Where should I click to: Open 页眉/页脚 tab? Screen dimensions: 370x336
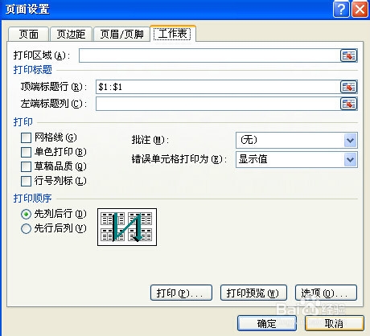pos(121,34)
